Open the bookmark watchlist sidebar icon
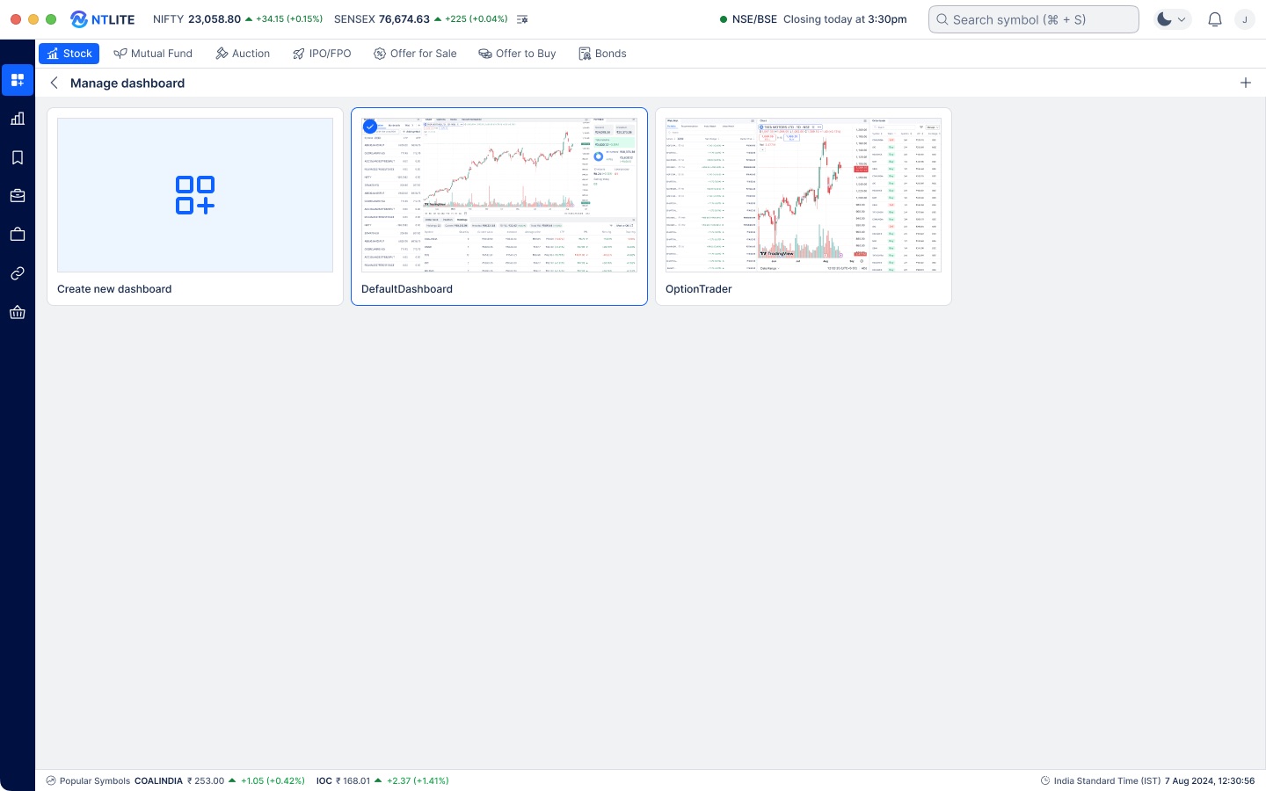Screen dimensions: 1266x791 pos(18,157)
